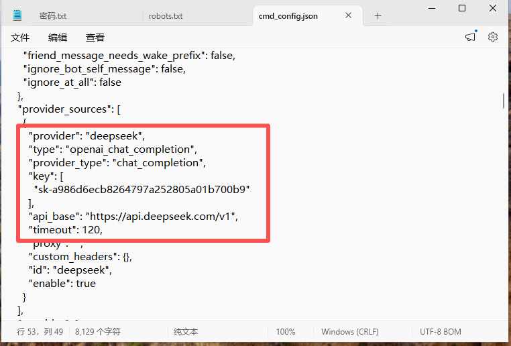Screen dimensions: 511x346
Task: Click the "provider_type": "chat_completion" line
Action: [117, 163]
